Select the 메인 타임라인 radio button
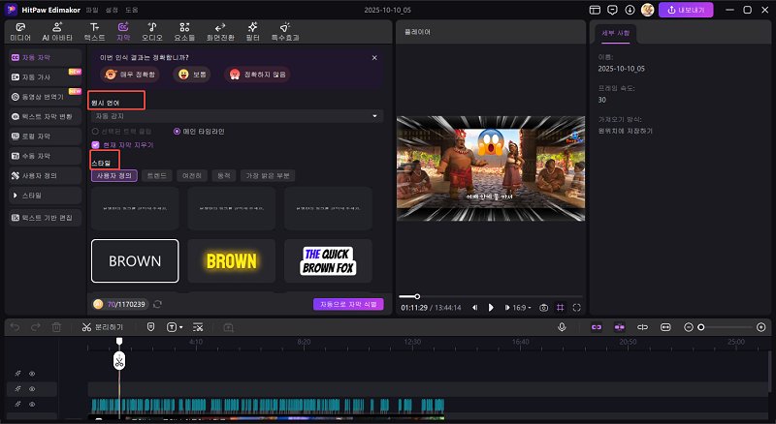Image resolution: width=776 pixels, height=424 pixels. click(177, 131)
